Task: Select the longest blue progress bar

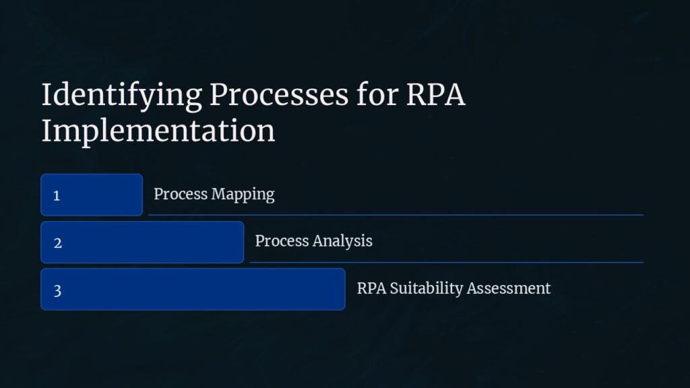Action: click(x=193, y=290)
